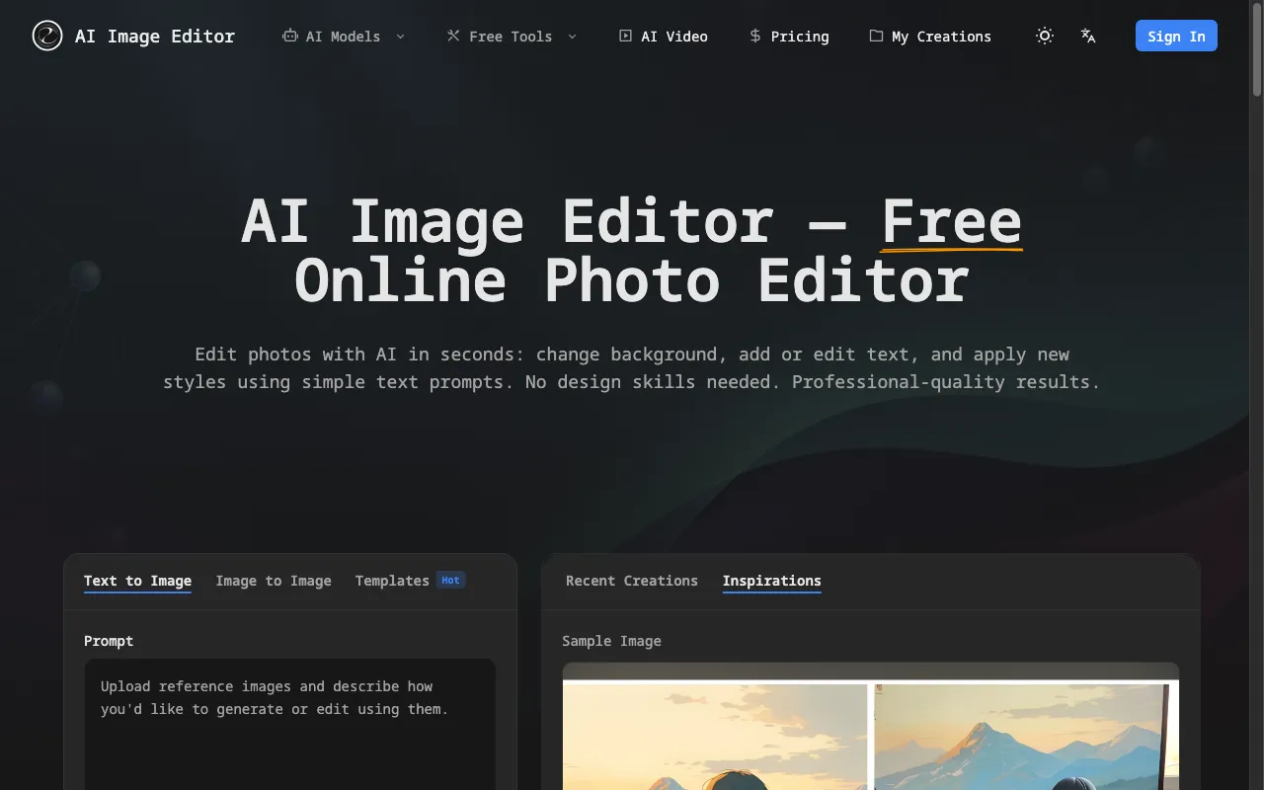Click the tools icon beside Free Tools

[x=453, y=36]
